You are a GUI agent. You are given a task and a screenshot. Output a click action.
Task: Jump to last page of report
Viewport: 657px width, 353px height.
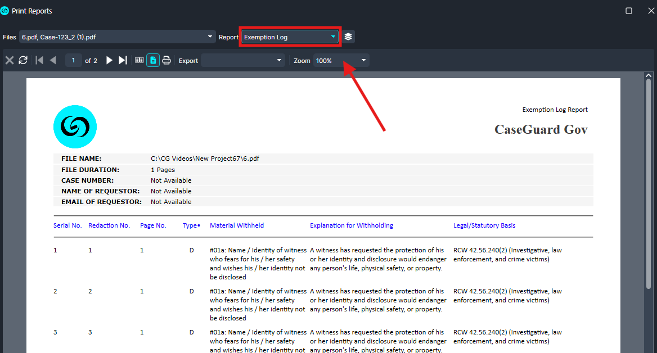(123, 60)
